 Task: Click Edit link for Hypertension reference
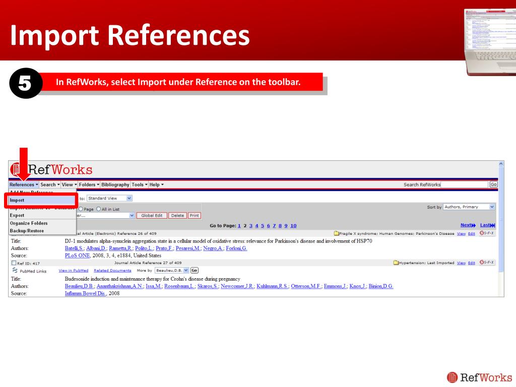coord(472,263)
